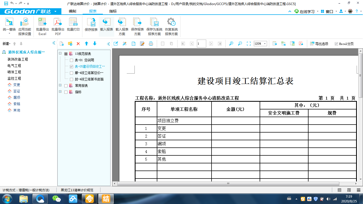Move report down with blue down arrow
The height and width of the screenshot is (204, 363).
click(x=95, y=44)
